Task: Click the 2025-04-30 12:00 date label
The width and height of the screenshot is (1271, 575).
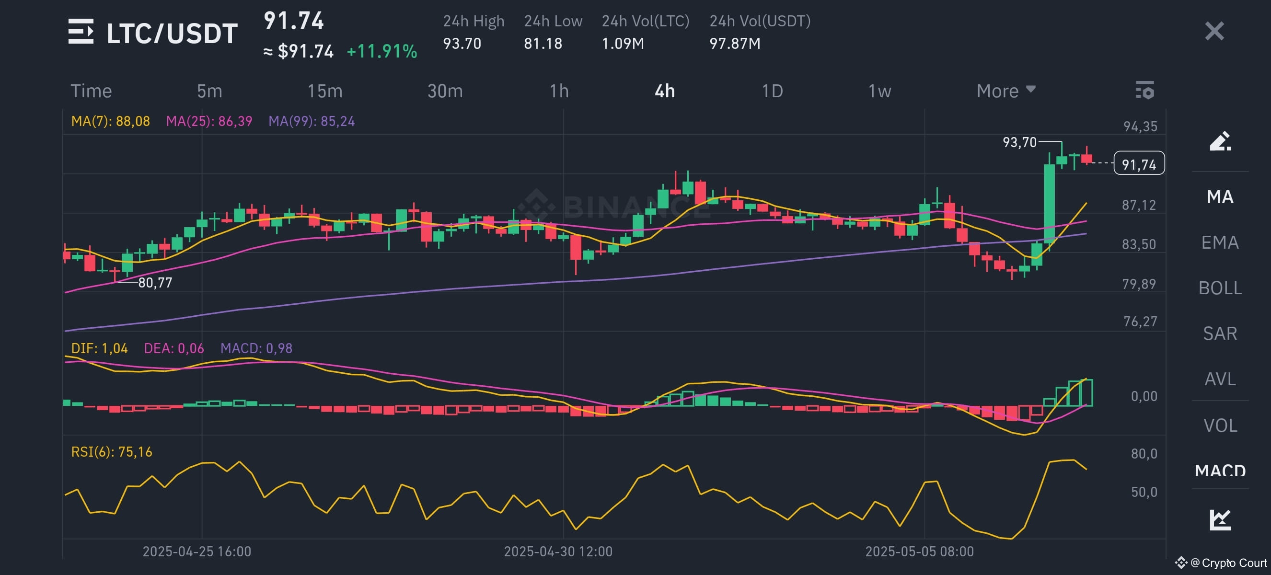Action: pyautogui.click(x=557, y=551)
